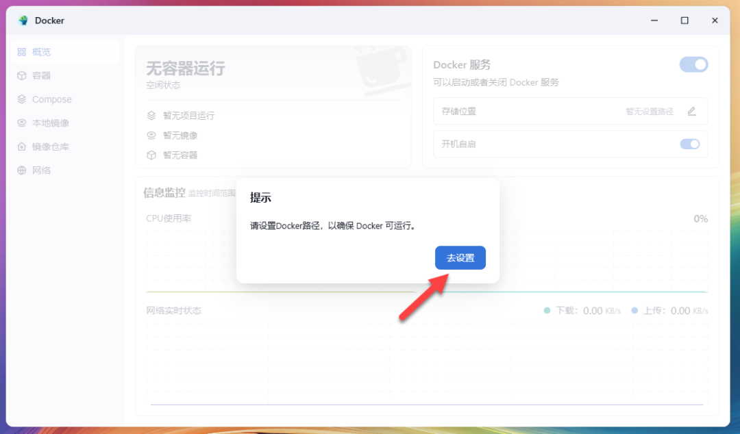Viewport: 740px width, 434px height.
Task: Click the 网络实时状态 label
Action: [173, 310]
